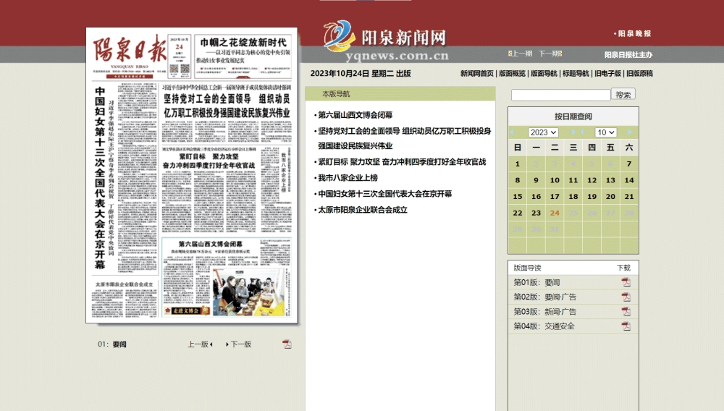This screenshot has height=411, width=724.
Task: Go to previous month arrow in calendar
Action: coord(583,132)
